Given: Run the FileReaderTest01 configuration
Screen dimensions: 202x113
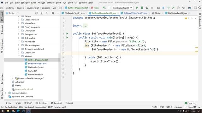Looking at the screenshot, I should pos(137,8).
